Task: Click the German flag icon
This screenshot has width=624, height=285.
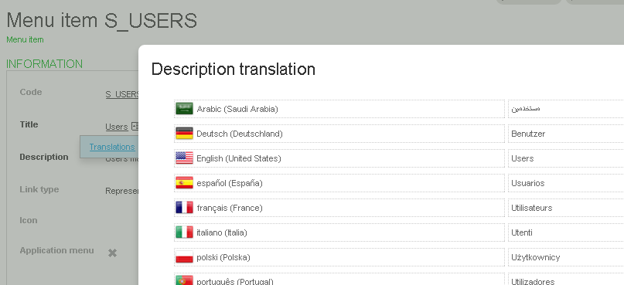Action: pyautogui.click(x=184, y=134)
